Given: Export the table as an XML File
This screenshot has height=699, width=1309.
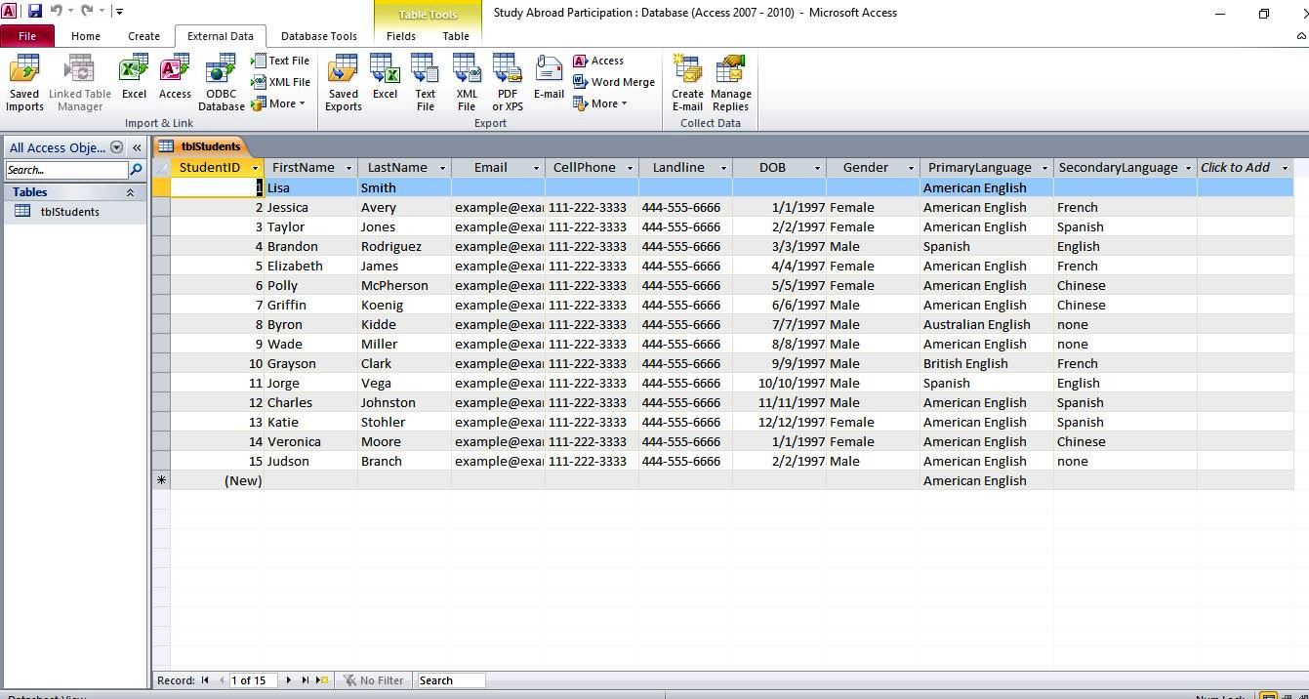Looking at the screenshot, I should click(x=467, y=83).
